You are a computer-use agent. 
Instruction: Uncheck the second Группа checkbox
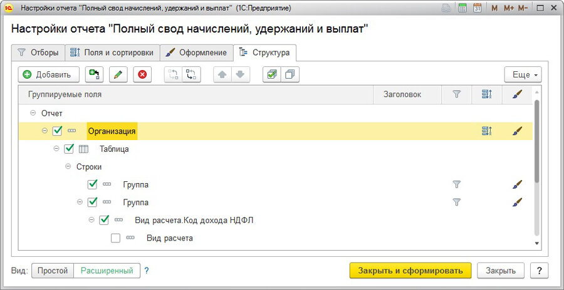point(93,202)
